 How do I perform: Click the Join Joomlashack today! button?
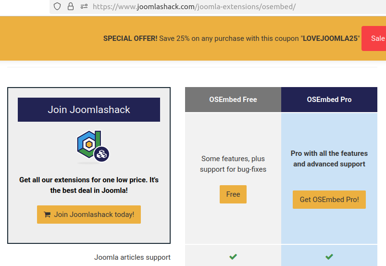point(89,215)
